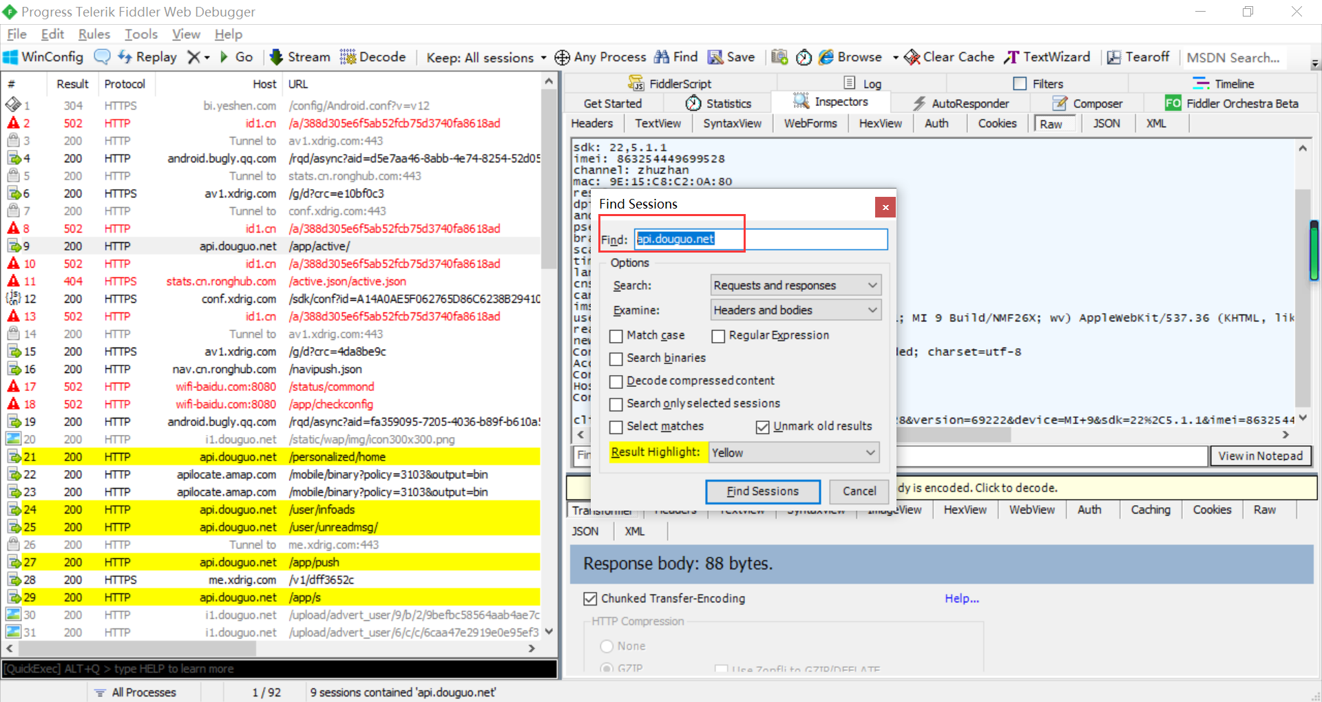Click the Replay toolbar button

point(147,57)
